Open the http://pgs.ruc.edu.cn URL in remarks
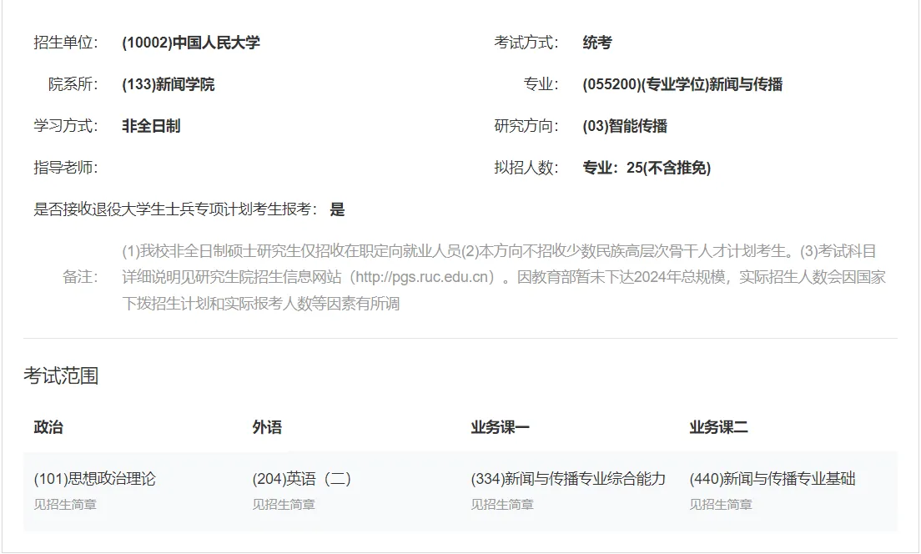The height and width of the screenshot is (554, 921). [x=422, y=277]
